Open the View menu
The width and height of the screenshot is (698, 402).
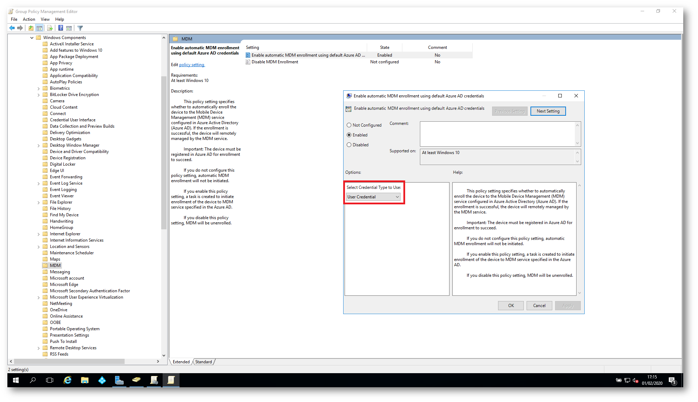point(45,19)
